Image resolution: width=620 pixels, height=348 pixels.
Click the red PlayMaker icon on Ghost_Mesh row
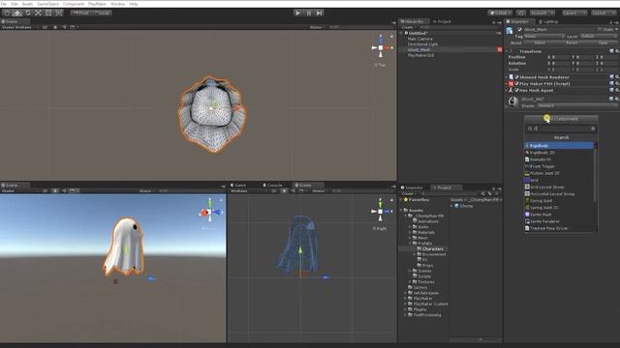pos(500,49)
